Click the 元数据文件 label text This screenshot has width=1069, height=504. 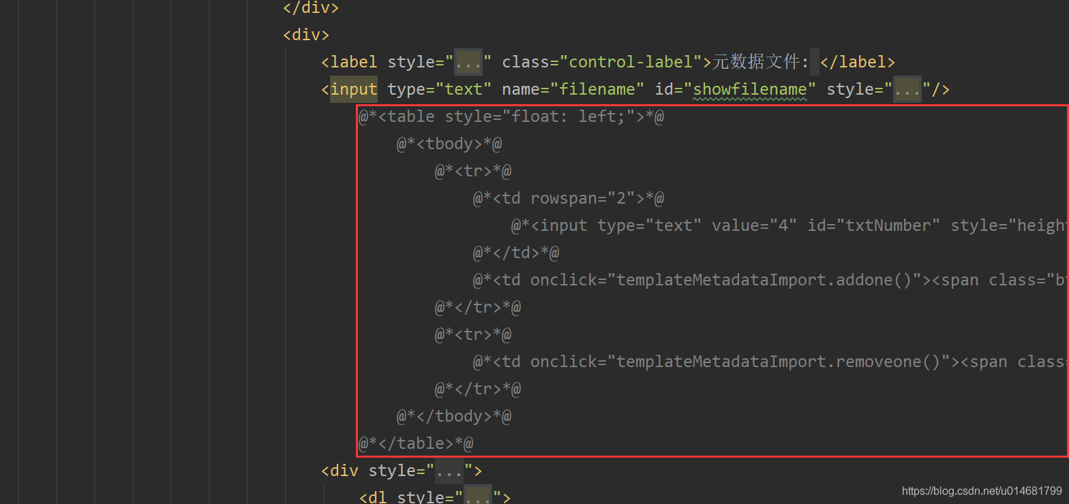click(761, 62)
